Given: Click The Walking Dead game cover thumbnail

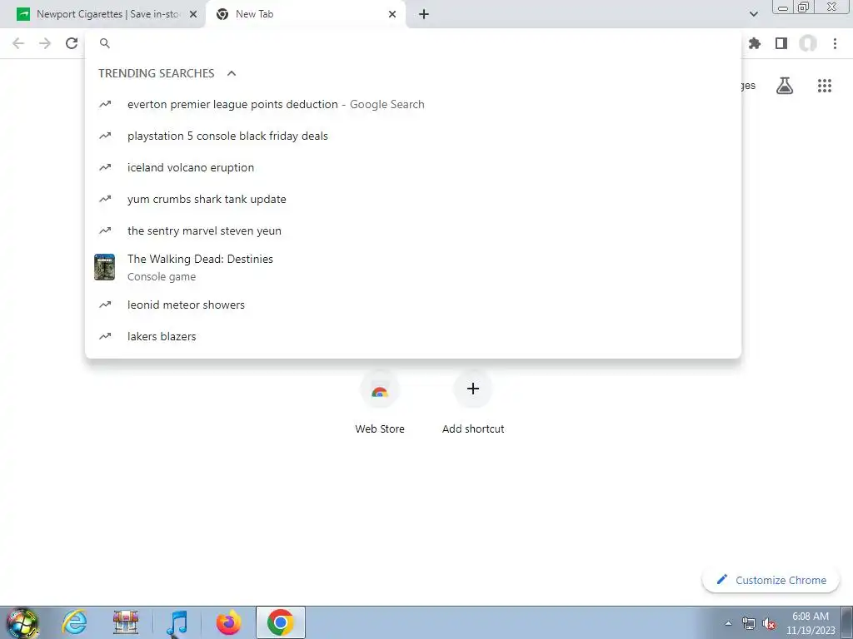Looking at the screenshot, I should [x=104, y=267].
